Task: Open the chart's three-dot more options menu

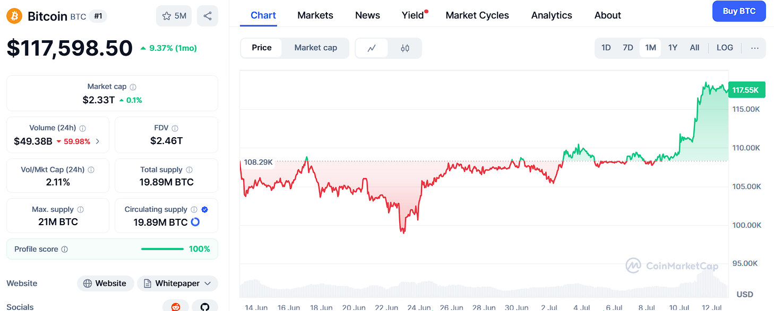Action: 754,48
